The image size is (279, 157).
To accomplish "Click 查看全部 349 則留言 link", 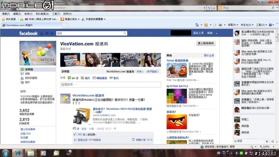I will [89, 140].
